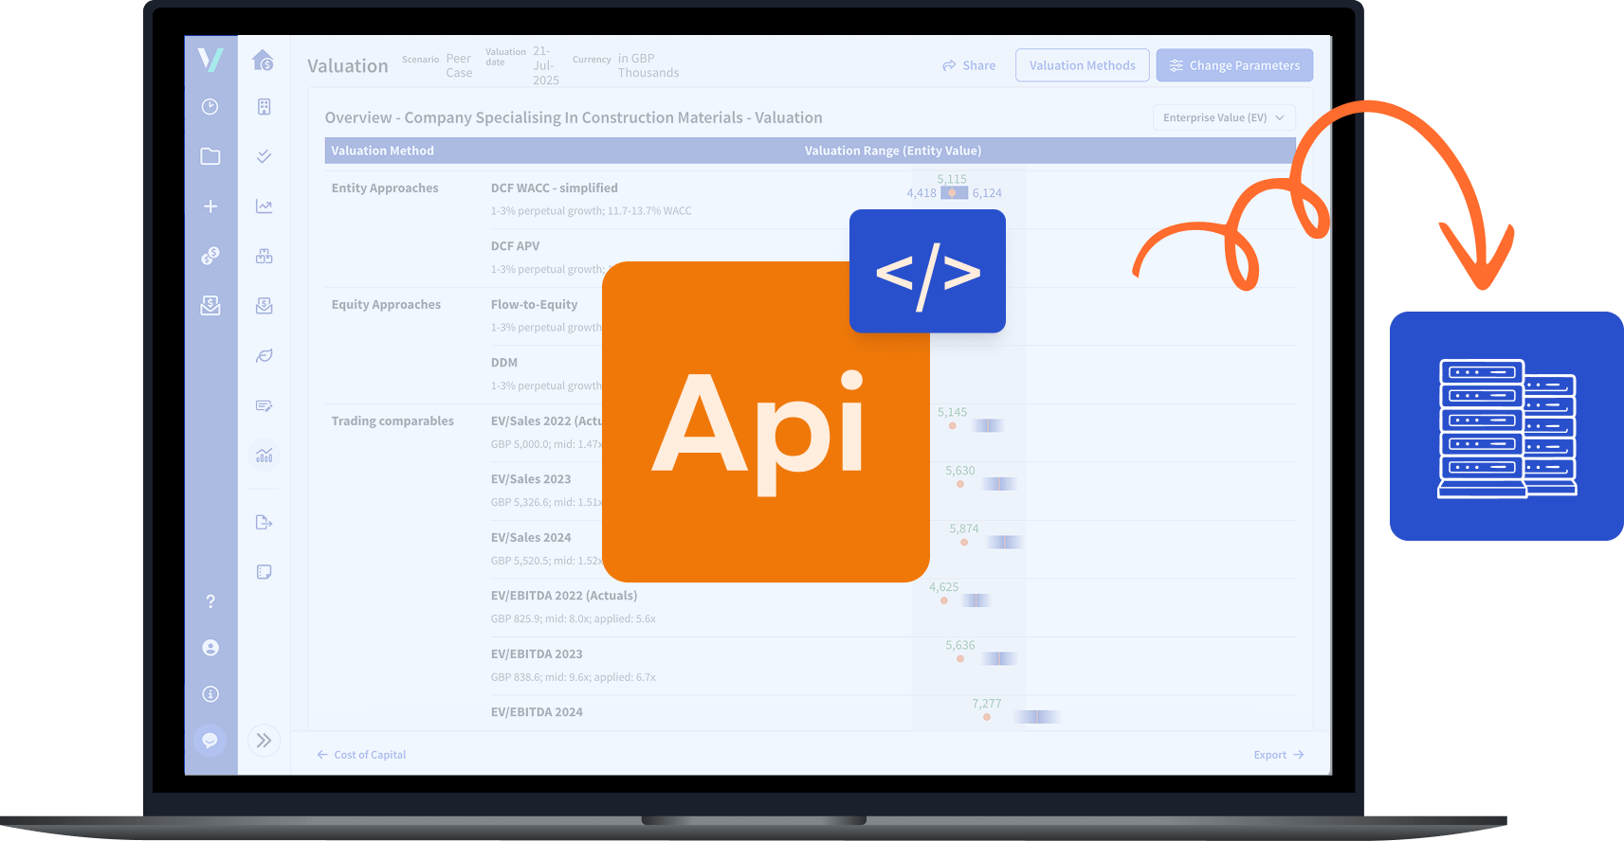Click the Valuation Methods button

[1082, 65]
